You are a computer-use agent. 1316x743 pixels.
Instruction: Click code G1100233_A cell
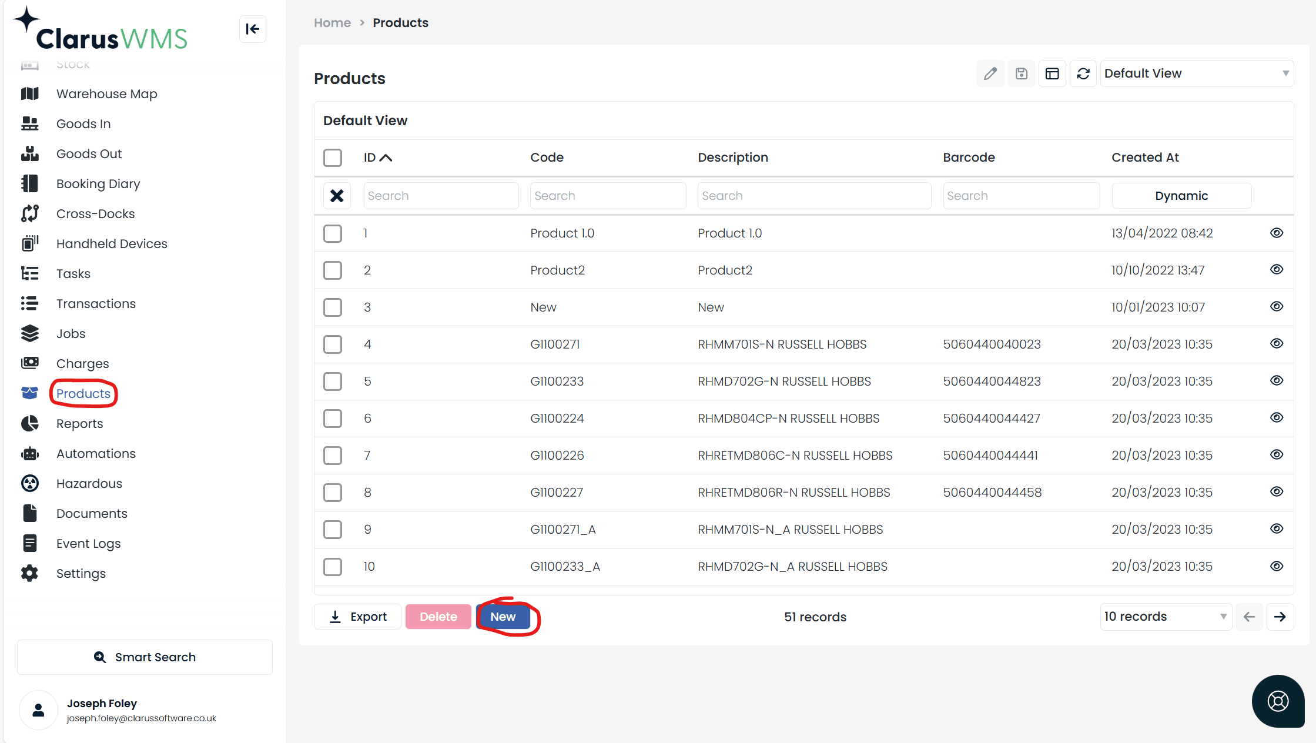tap(565, 567)
